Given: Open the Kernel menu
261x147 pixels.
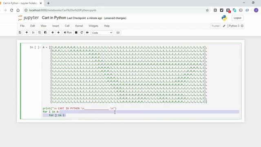Looking at the screenshot, I should (79, 26).
